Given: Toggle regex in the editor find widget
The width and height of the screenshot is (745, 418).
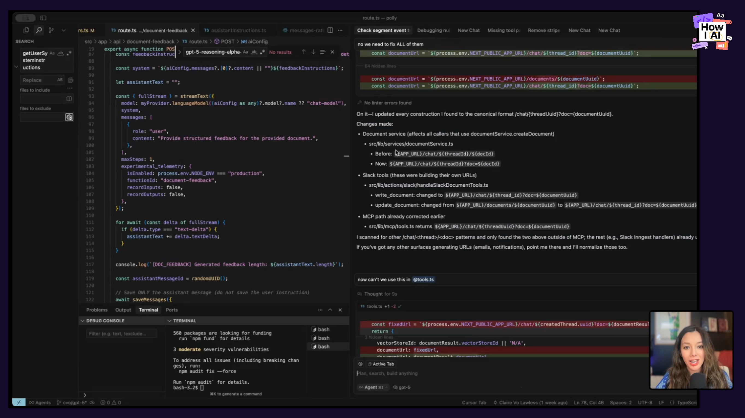Looking at the screenshot, I should tap(263, 52).
